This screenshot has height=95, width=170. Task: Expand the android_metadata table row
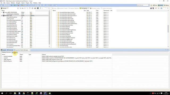pos(3,56)
